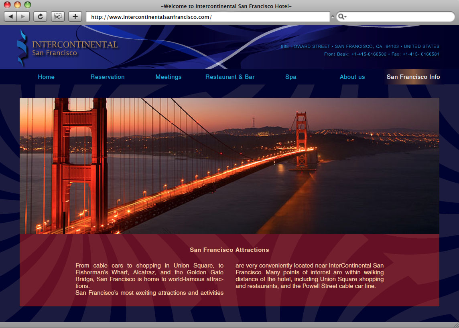Viewport: 459px width, 328px height.
Task: Add a bookmark with the plus button
Action: (x=75, y=17)
